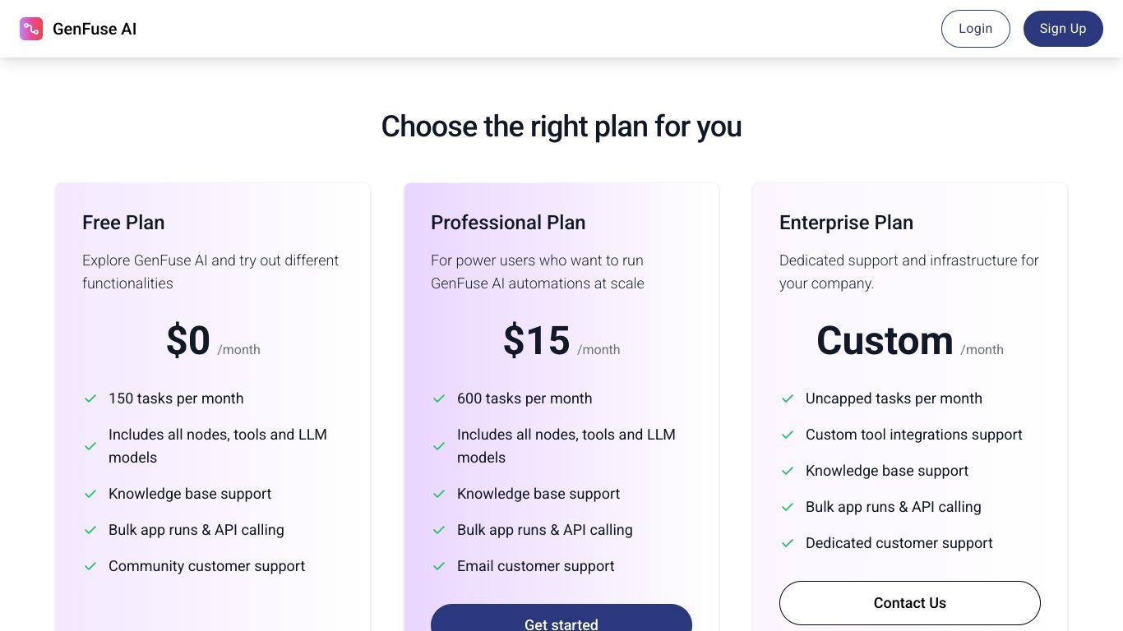Click checkmark beside 150 tasks per month
Screen dimensions: 1123x631
coord(90,398)
